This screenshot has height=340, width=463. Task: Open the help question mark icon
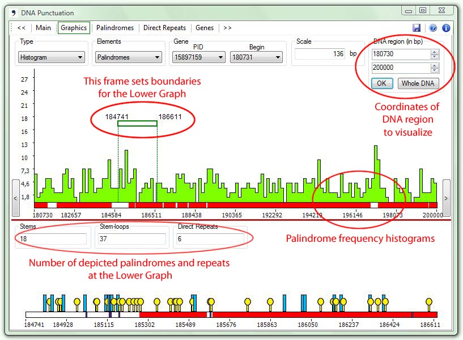(433, 28)
